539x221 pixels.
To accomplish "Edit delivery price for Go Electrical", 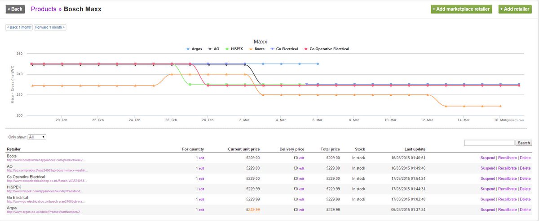I will click(x=302, y=199).
